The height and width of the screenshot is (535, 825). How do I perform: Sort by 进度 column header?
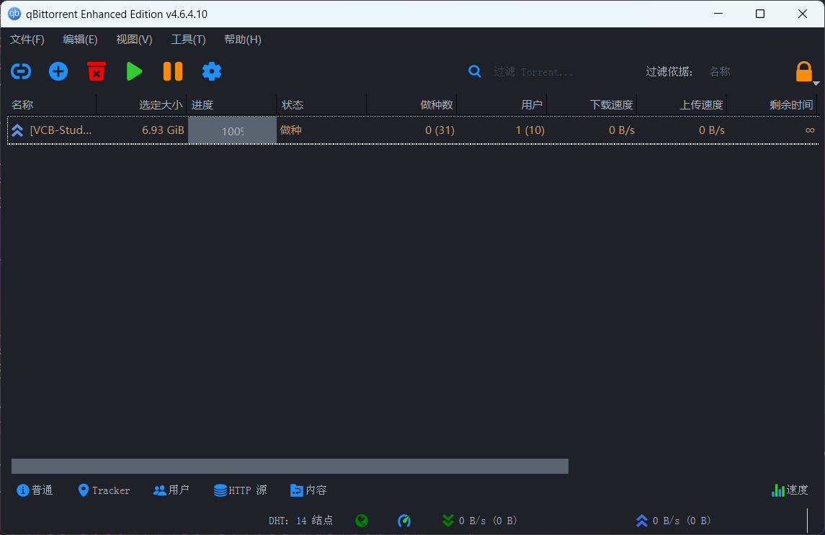pos(231,104)
